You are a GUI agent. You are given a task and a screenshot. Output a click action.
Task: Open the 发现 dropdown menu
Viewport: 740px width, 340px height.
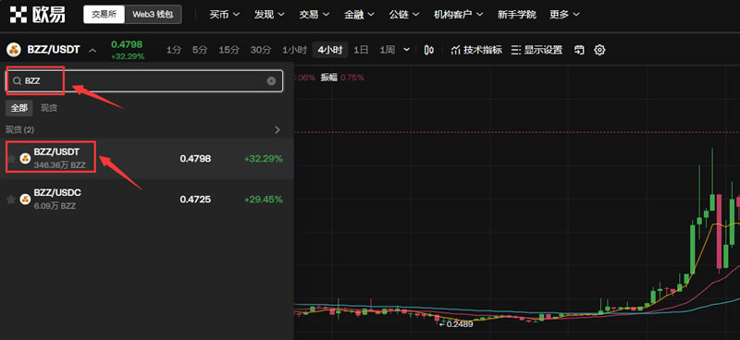[269, 15]
